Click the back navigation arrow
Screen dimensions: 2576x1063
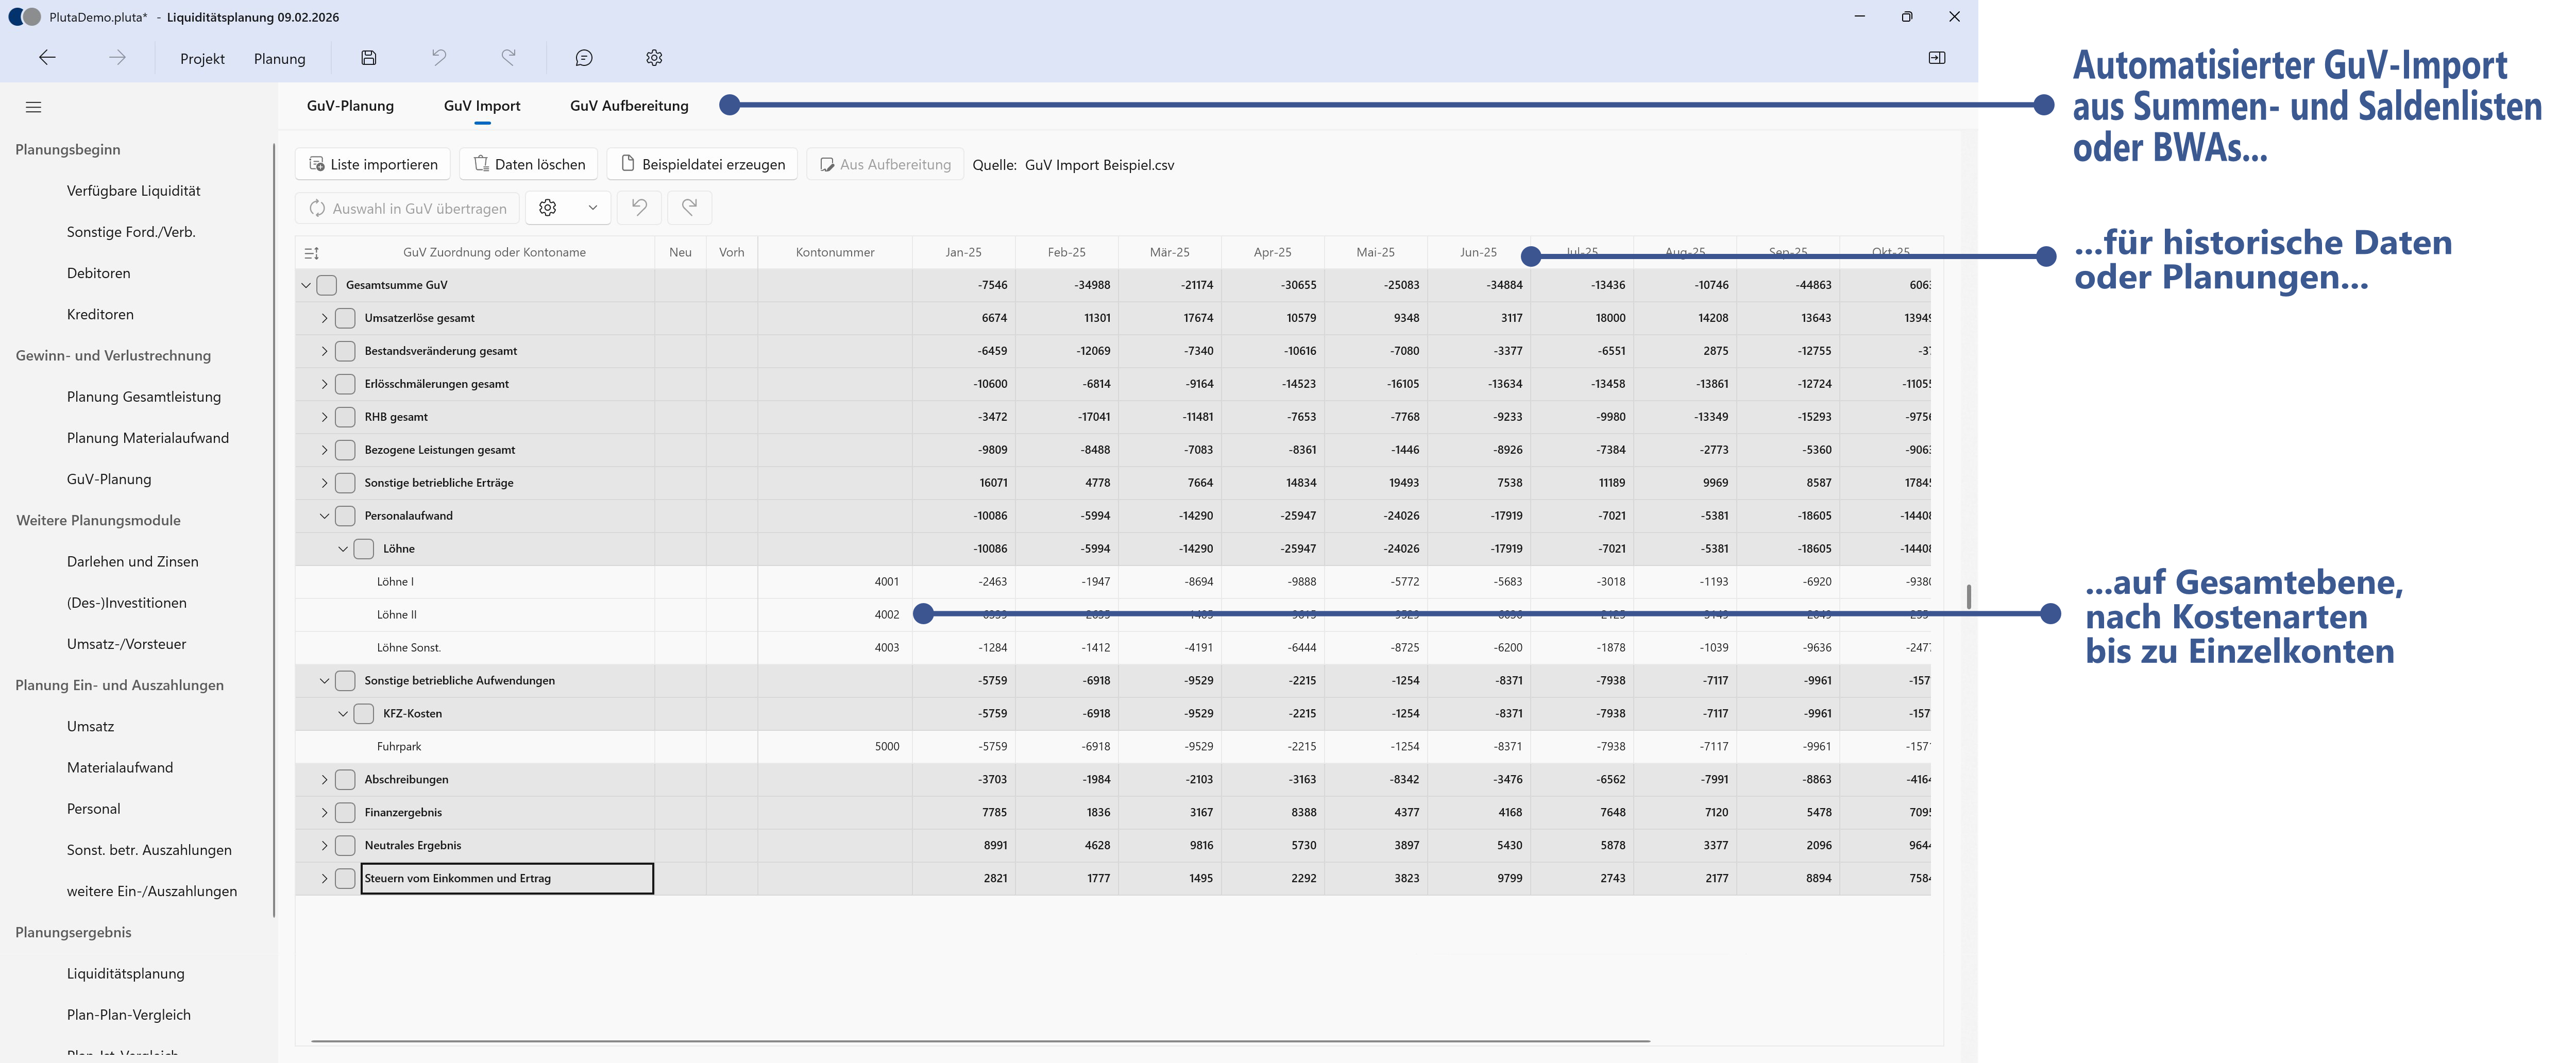pyautogui.click(x=47, y=57)
